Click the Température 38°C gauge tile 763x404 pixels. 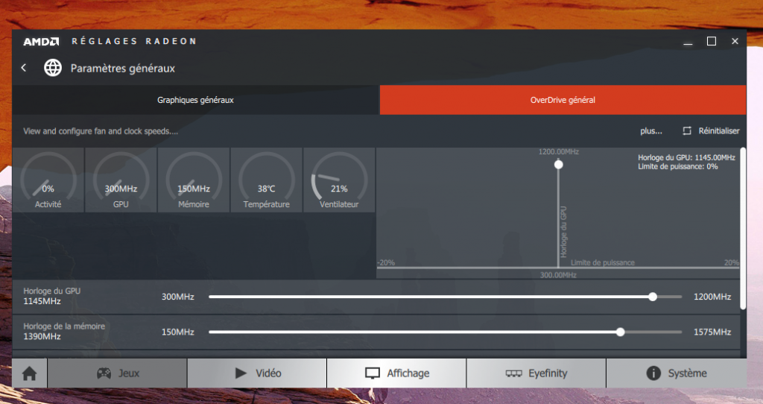click(x=267, y=180)
